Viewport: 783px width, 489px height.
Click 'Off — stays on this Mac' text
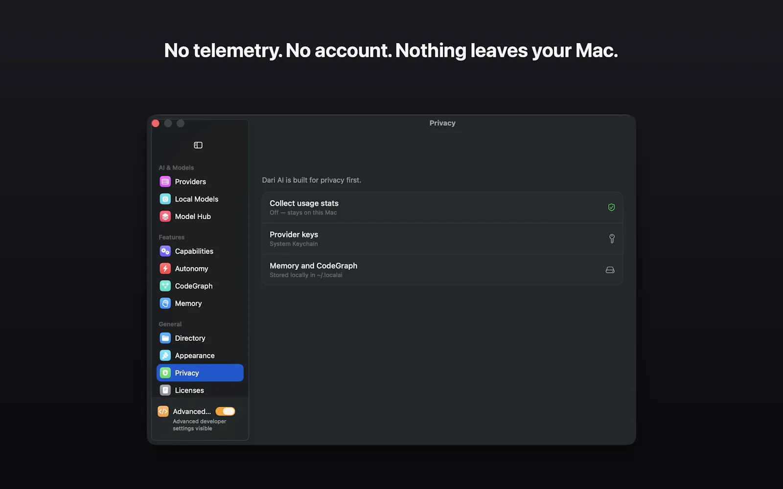point(303,213)
